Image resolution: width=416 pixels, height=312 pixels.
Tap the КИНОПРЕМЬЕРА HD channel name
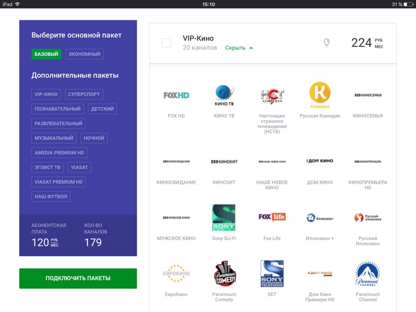coord(368,185)
